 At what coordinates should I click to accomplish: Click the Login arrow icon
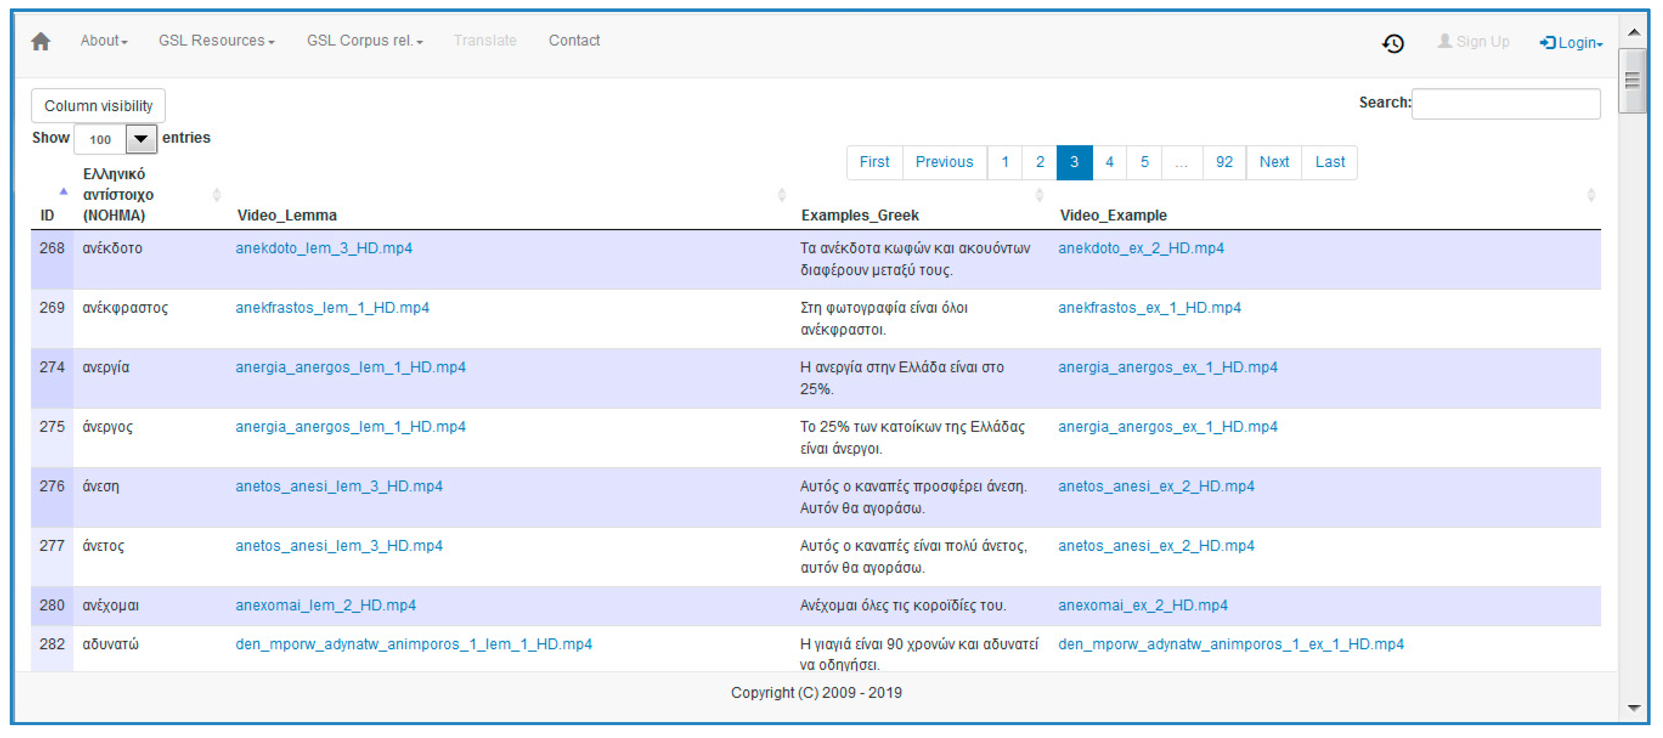(x=1547, y=43)
